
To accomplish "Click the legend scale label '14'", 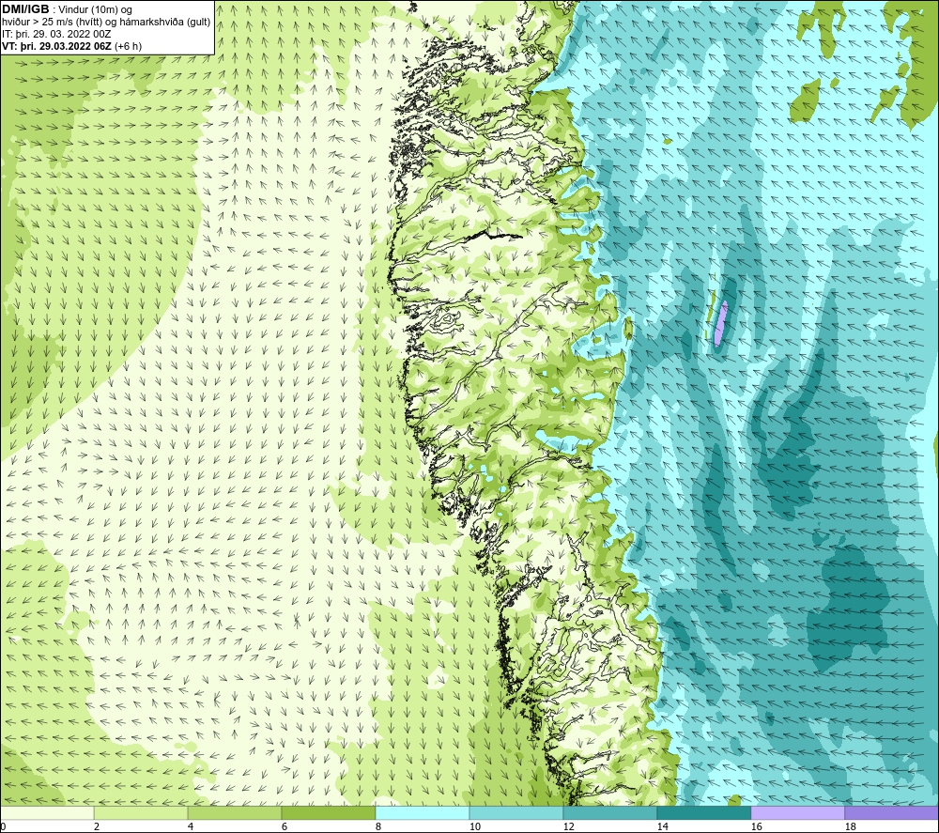I will 662,827.
